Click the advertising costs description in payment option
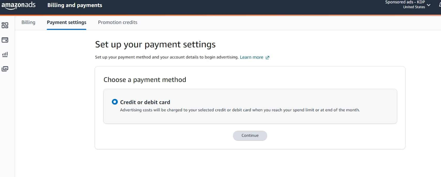This screenshot has height=177, width=441. (x=240, y=110)
